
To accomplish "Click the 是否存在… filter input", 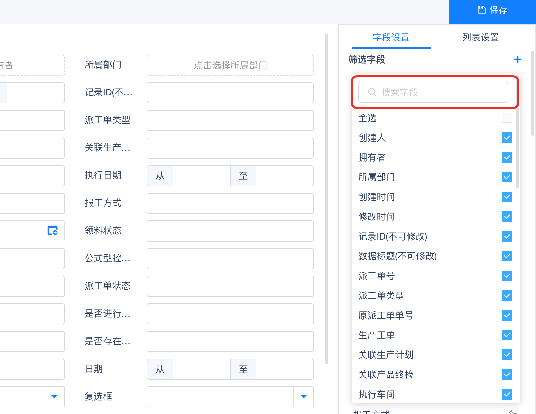I will pyautogui.click(x=230, y=342).
